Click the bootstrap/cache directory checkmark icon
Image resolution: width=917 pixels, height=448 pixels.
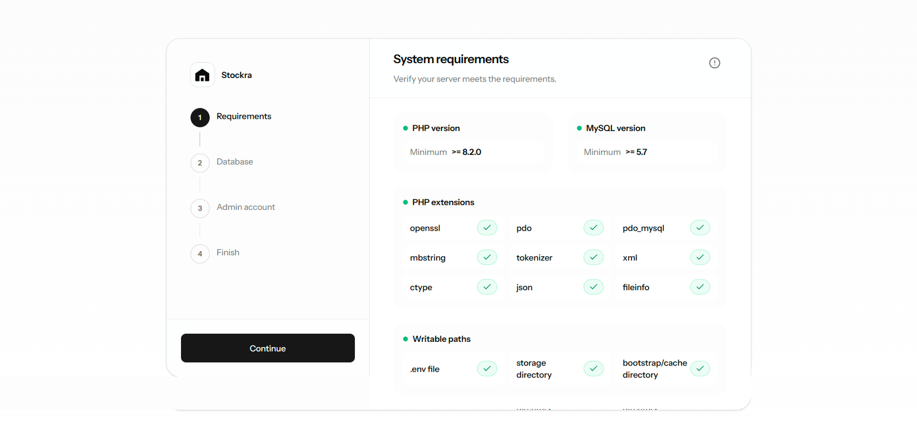[x=700, y=369]
